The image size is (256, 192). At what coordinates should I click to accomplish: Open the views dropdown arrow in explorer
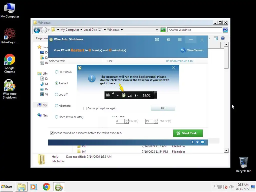pyautogui.click(x=209, y=38)
